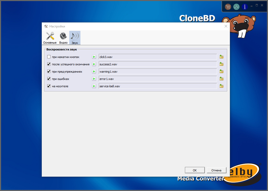Click the blue info icon in CloneBD
Screen dimensions: 268x191
[244, 7]
